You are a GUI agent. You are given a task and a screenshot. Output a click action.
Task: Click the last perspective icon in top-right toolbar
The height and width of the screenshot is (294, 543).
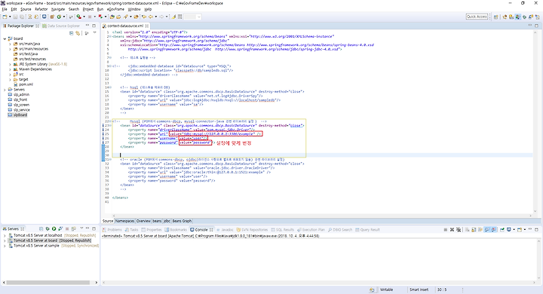tap(537, 17)
